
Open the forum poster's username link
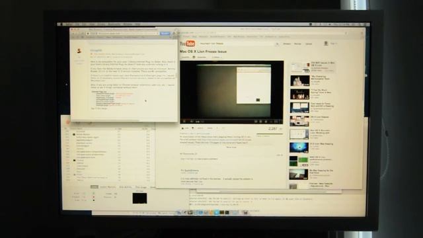click(96, 50)
